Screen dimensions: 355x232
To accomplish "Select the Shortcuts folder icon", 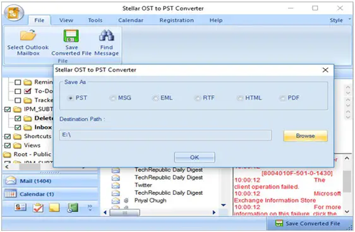I will point(17,136).
